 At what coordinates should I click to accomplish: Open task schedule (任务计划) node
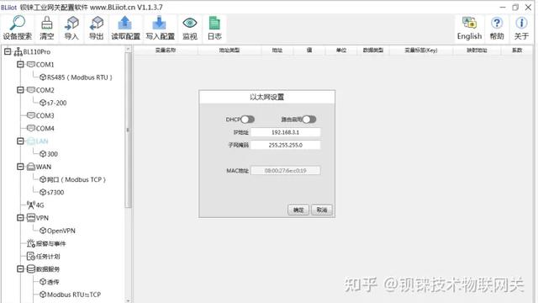click(43, 256)
